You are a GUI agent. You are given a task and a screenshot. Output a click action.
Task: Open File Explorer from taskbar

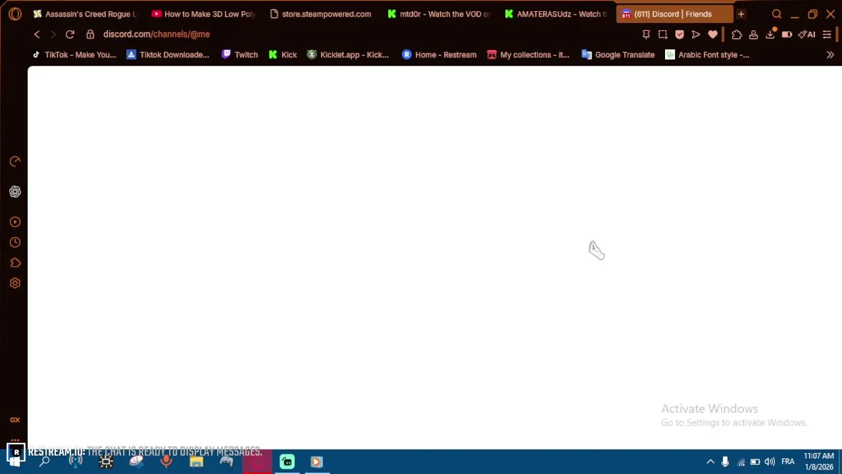(196, 461)
